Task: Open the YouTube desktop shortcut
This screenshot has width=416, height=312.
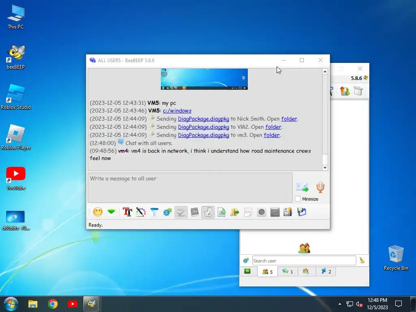Action: point(16,178)
